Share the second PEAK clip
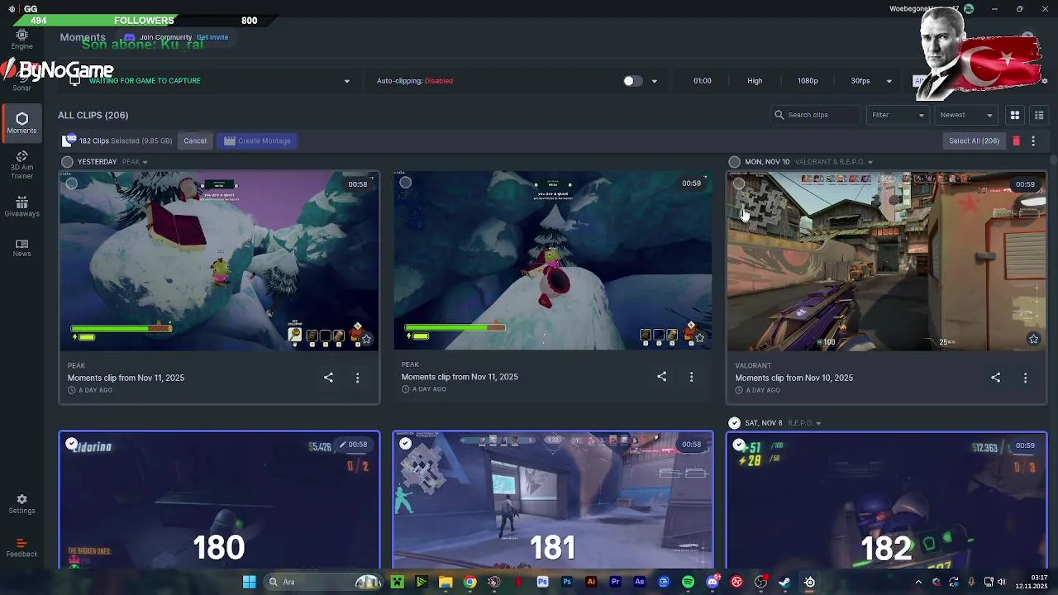Screen dimensions: 1058x595 [661, 377]
